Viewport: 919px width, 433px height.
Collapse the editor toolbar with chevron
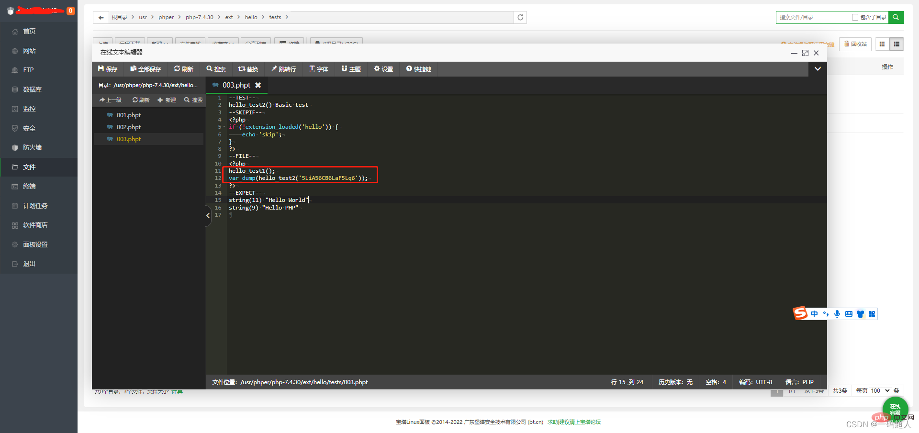(x=818, y=69)
